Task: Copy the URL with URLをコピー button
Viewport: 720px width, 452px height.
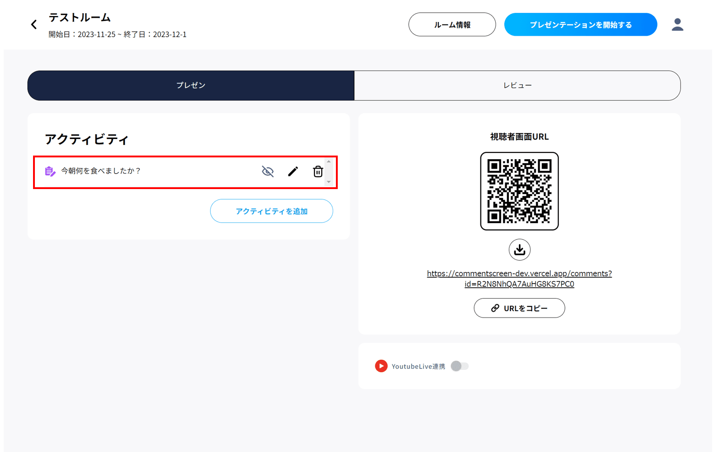Action: point(519,308)
